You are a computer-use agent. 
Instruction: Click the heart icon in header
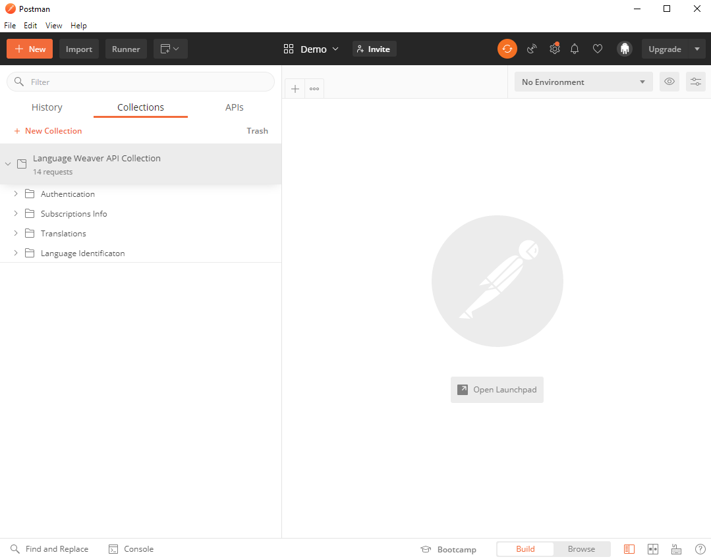[x=598, y=49]
